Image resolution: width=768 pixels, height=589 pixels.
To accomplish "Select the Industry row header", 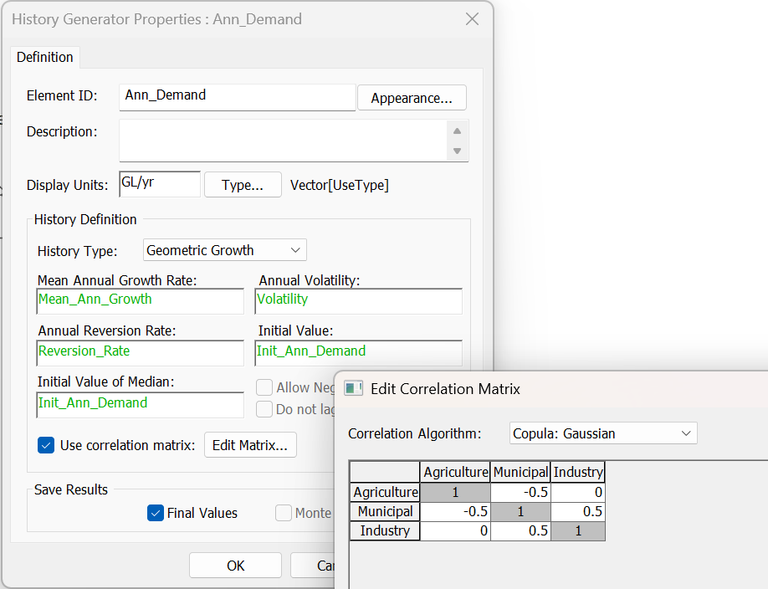I will tap(385, 530).
